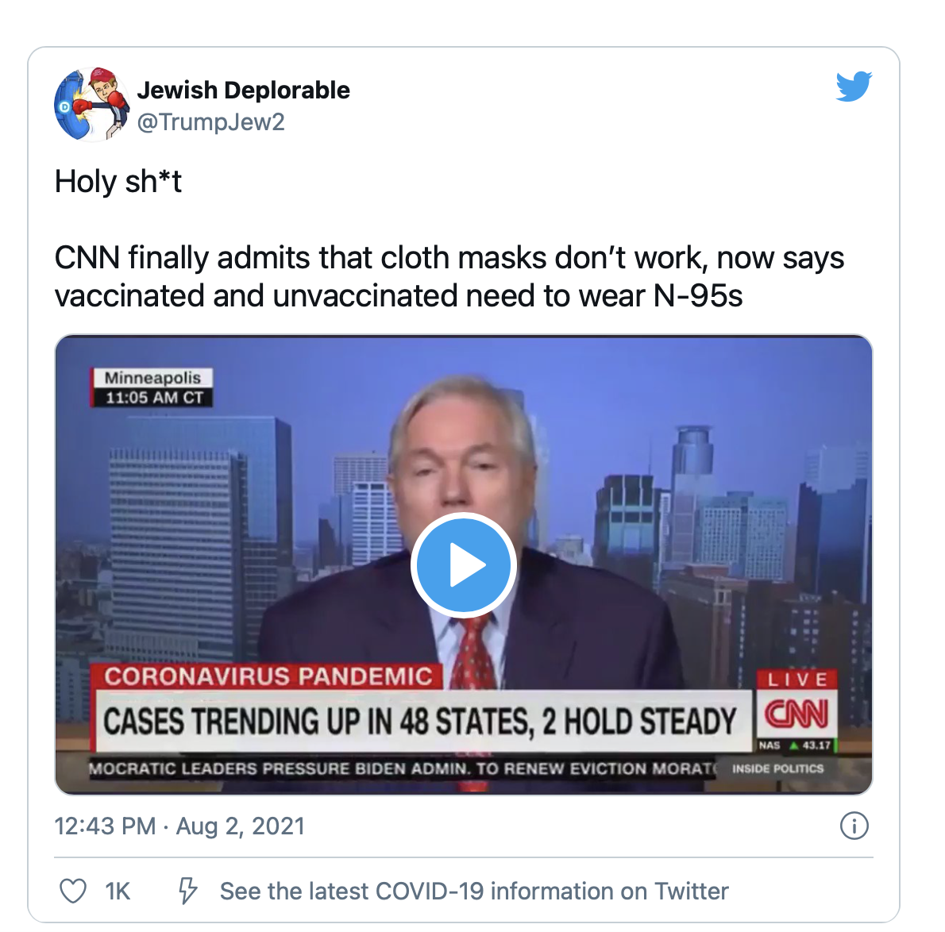Click the lightning bolt COVID-19 icon
The height and width of the screenshot is (932, 945).
187,891
